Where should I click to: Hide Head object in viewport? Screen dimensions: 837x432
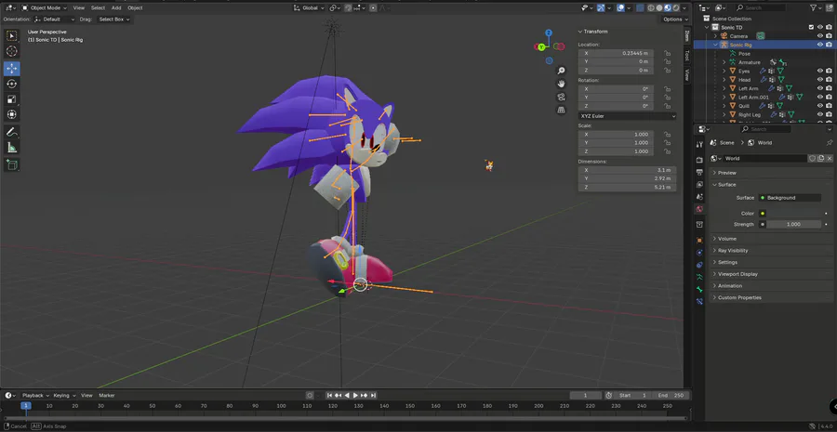(x=820, y=80)
